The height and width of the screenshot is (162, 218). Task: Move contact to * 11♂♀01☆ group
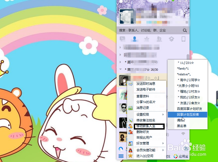click(x=187, y=63)
